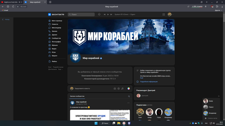Expand the profile avatar menu in header

click(170, 14)
